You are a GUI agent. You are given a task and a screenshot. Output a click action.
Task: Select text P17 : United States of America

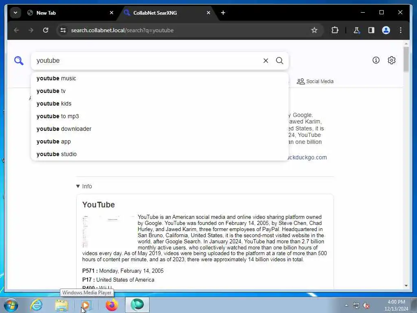pyautogui.click(x=118, y=280)
